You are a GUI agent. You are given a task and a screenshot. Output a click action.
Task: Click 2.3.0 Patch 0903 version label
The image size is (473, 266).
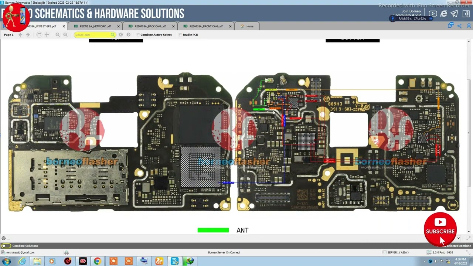(443, 252)
